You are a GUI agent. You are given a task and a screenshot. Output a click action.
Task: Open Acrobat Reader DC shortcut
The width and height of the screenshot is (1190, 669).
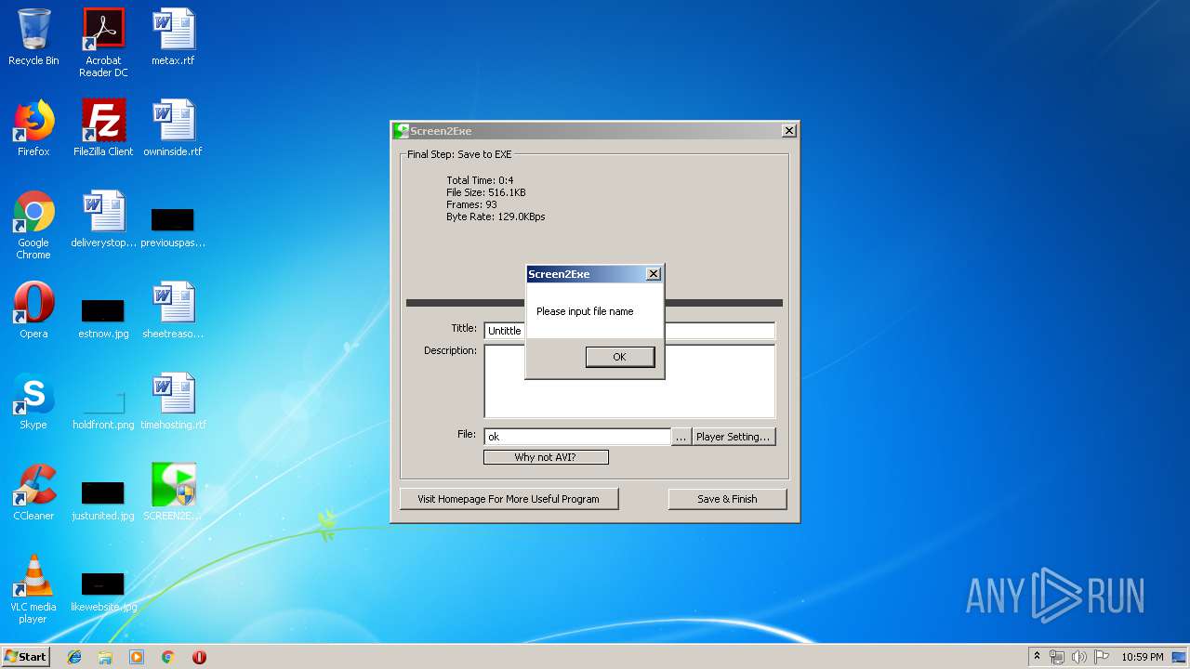[x=103, y=43]
